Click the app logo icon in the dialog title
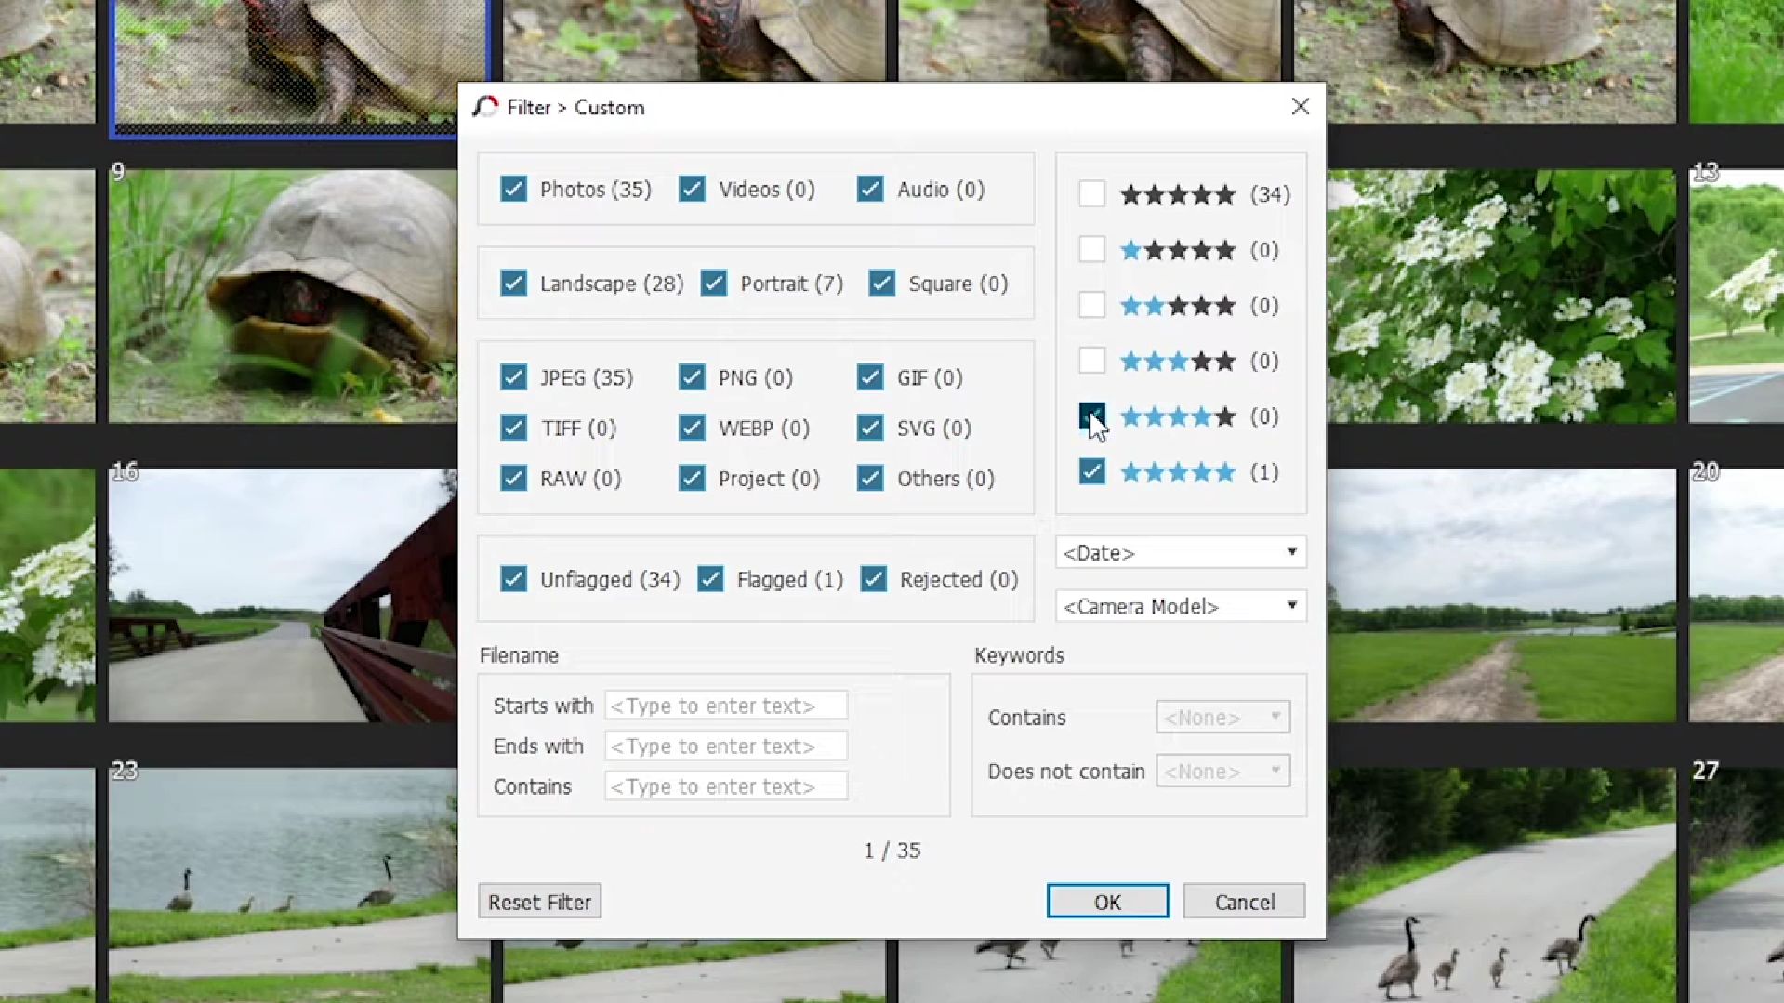This screenshot has width=1784, height=1003. coord(485,107)
